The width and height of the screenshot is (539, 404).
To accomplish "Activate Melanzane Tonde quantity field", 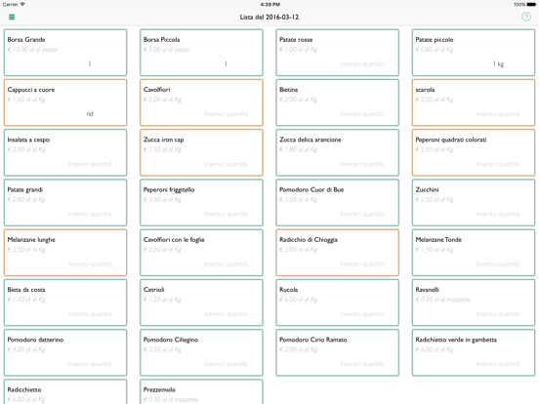I will coord(498,263).
